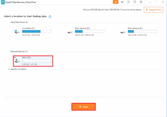This screenshot has width=167, height=117.
Task: Click the 36.92 GB / 100.94 GB text
Action: (x=31, y=35)
